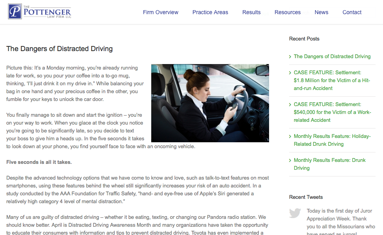Open Monthly Results Feature: Drunk Driving post
383x235 pixels.
point(330,164)
